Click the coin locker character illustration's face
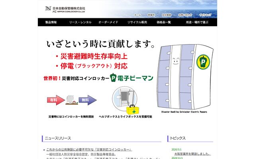255x159 pixels. pyautogui.click(x=176, y=61)
